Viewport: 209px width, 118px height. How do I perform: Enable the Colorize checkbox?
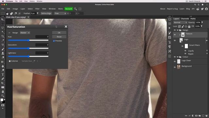point(9,61)
